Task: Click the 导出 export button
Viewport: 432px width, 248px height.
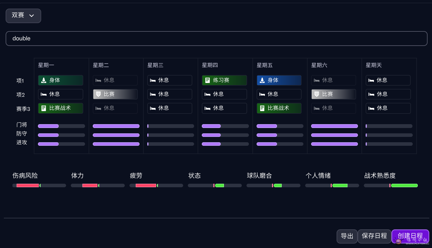Action: (347, 236)
